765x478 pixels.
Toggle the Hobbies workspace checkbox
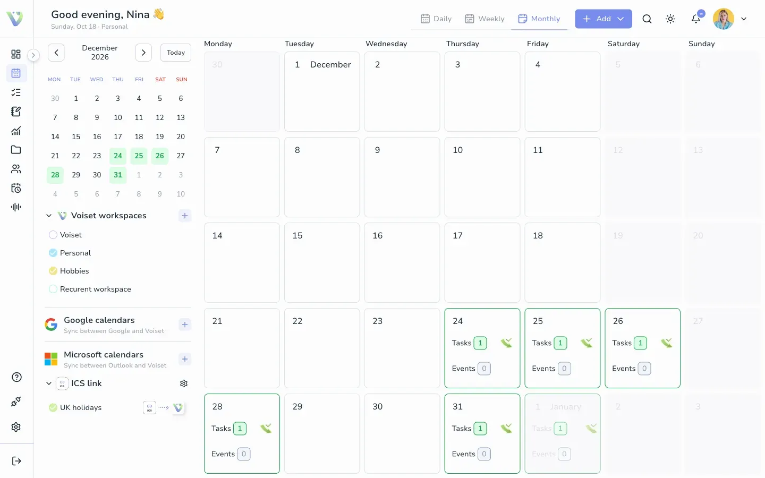(x=53, y=271)
